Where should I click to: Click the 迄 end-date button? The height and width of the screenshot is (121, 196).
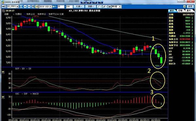pyautogui.click(x=37, y=7)
